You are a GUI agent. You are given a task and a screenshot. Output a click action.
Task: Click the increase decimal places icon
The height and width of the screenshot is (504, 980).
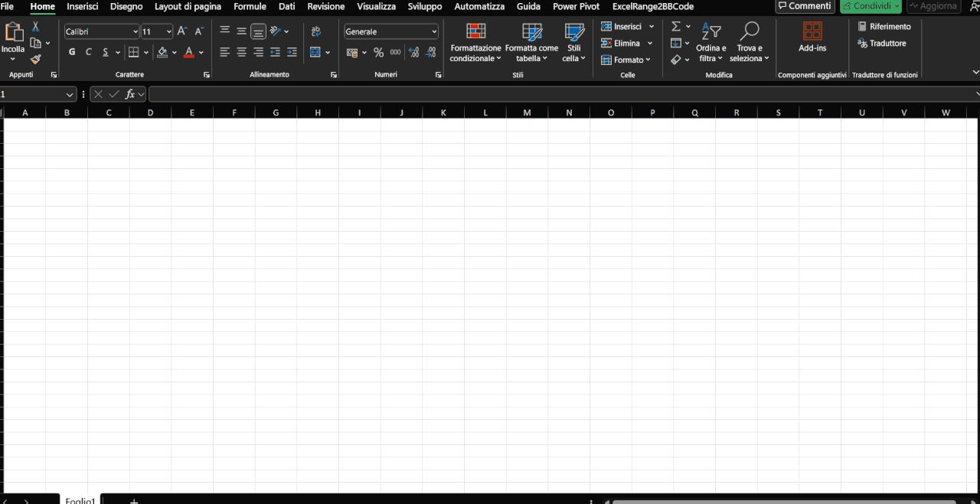[x=413, y=52]
